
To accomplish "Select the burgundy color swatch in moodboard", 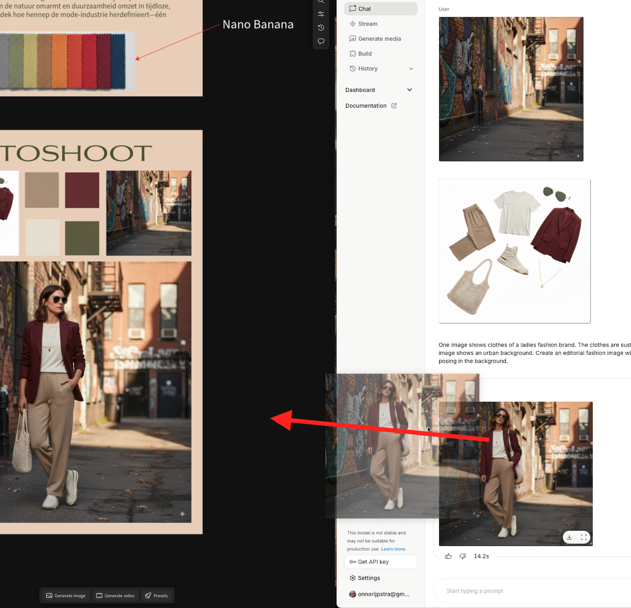I will (x=82, y=190).
